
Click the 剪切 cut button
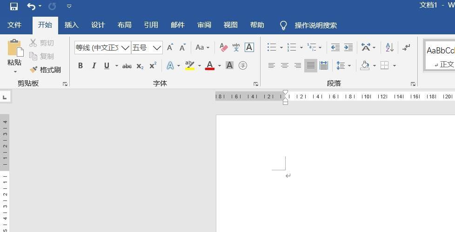click(41, 43)
